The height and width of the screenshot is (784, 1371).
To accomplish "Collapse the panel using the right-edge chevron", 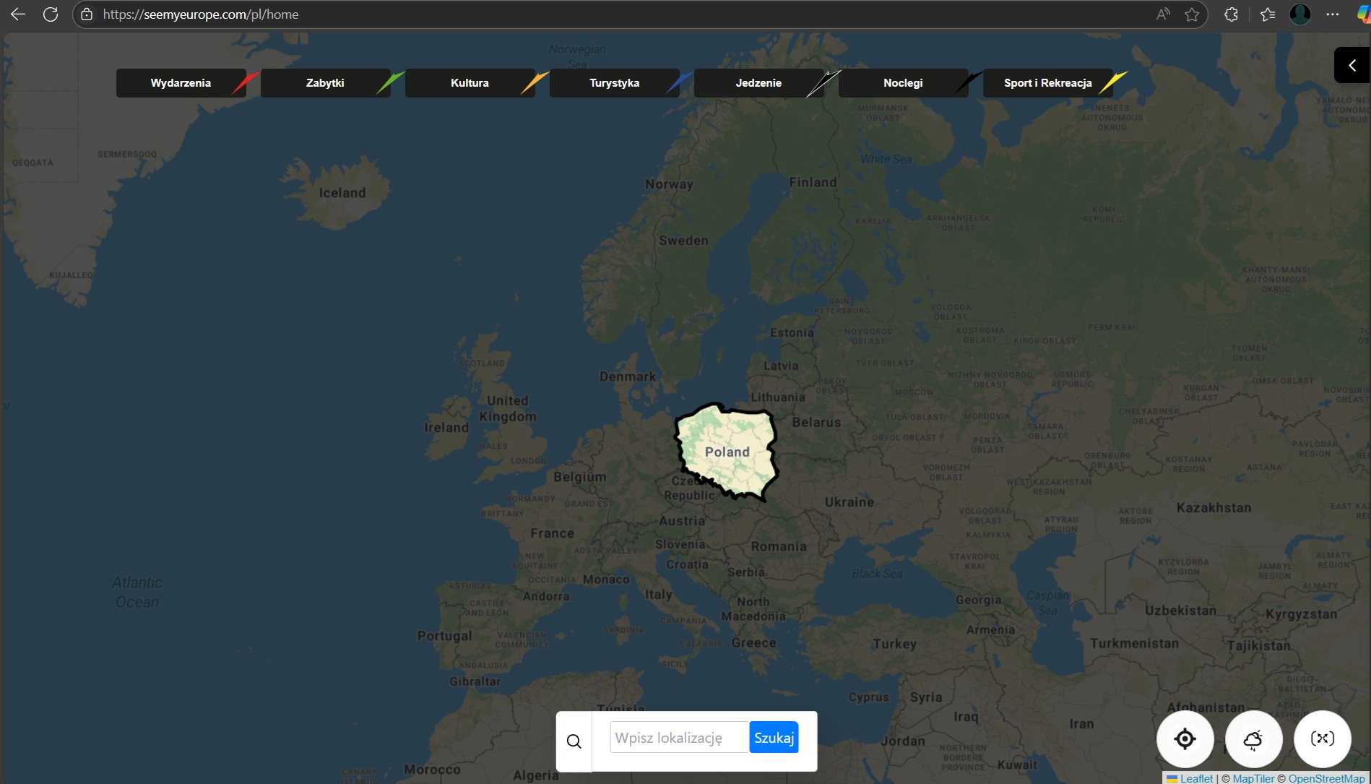I will coord(1352,64).
